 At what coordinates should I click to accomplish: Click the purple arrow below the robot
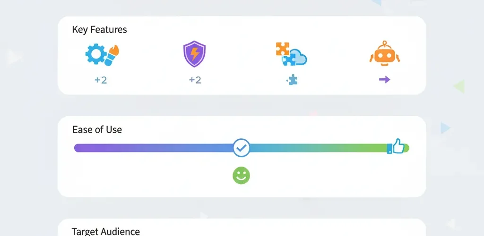[x=384, y=80]
